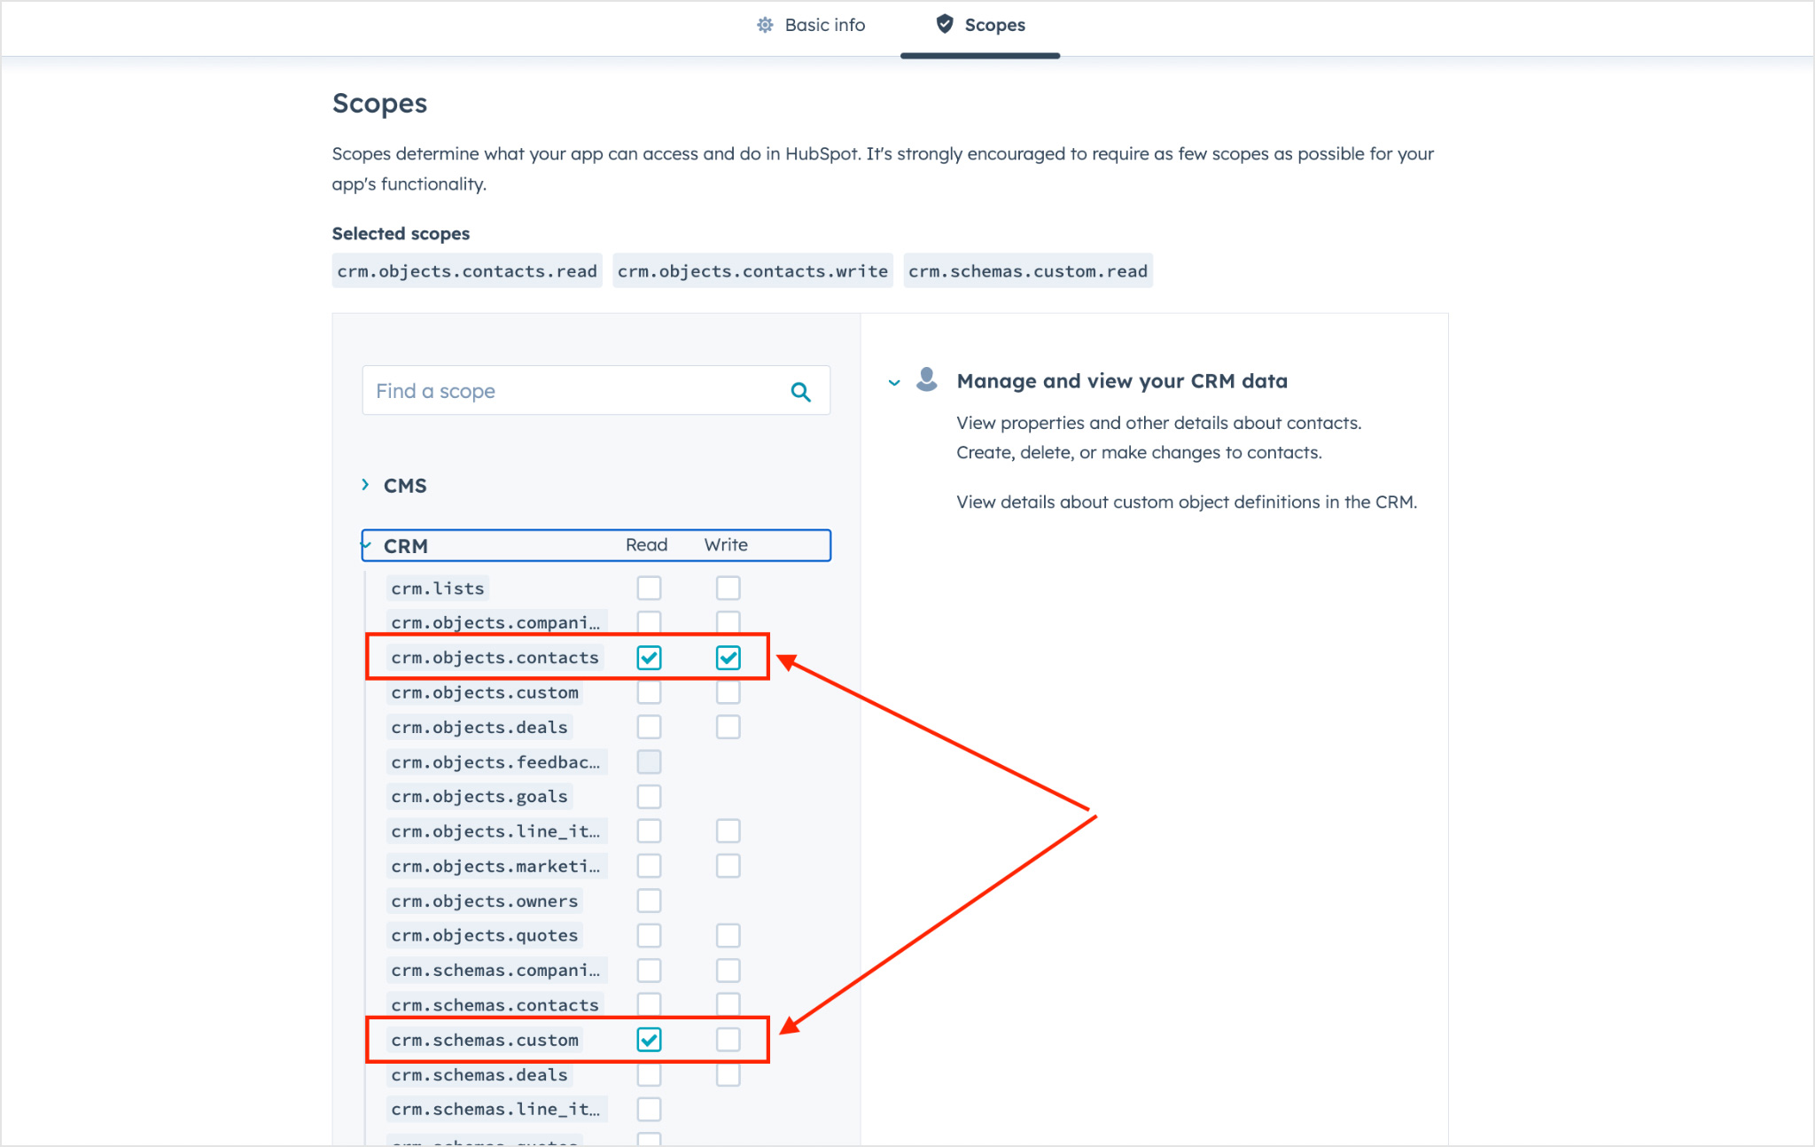The width and height of the screenshot is (1815, 1147).
Task: Tick Read for crm.schemas.line_it…
Action: point(649,1109)
